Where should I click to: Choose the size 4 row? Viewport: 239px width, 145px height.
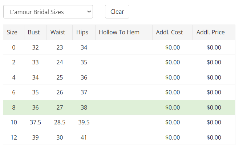[x=119, y=77]
